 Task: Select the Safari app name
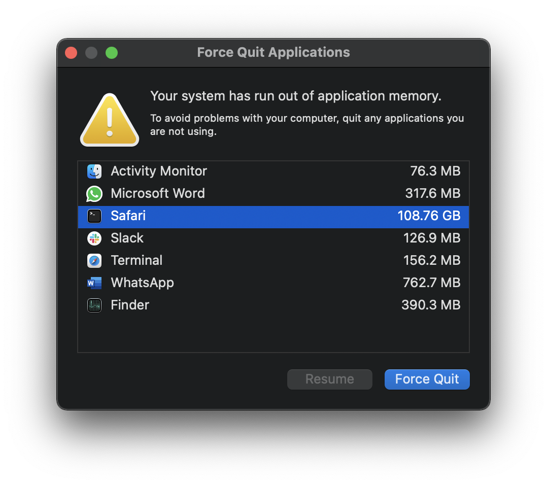point(128,216)
